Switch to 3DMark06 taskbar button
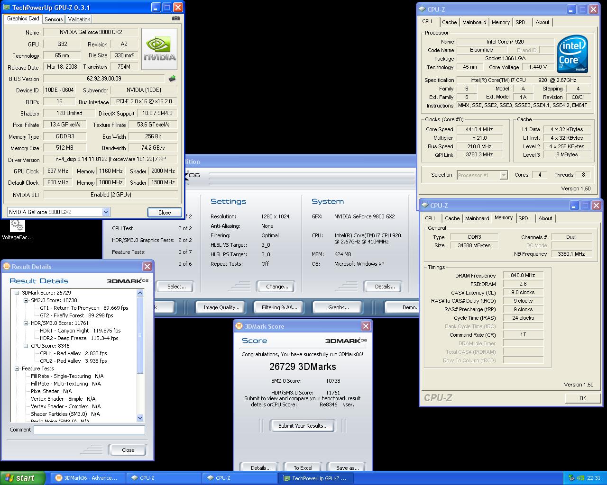The height and width of the screenshot is (485, 607). [x=88, y=478]
